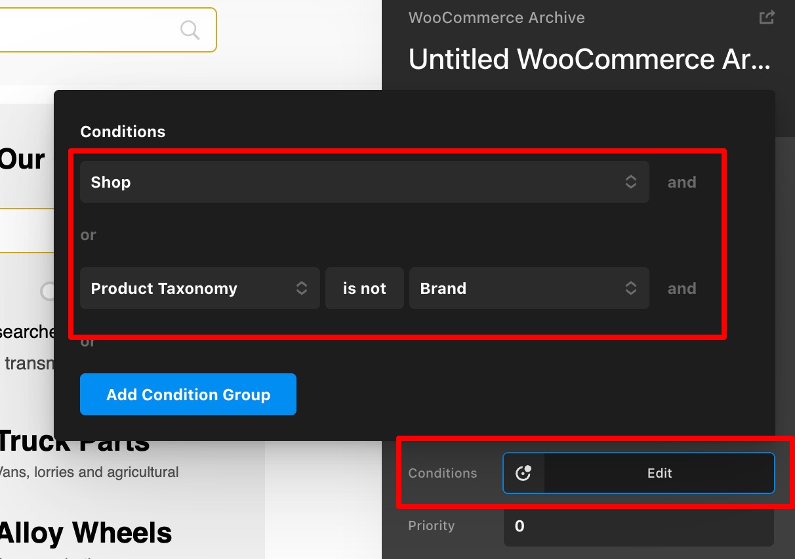This screenshot has height=559, width=795.
Task: Click the Untitled WooCommerce archive title
Action: tap(590, 60)
